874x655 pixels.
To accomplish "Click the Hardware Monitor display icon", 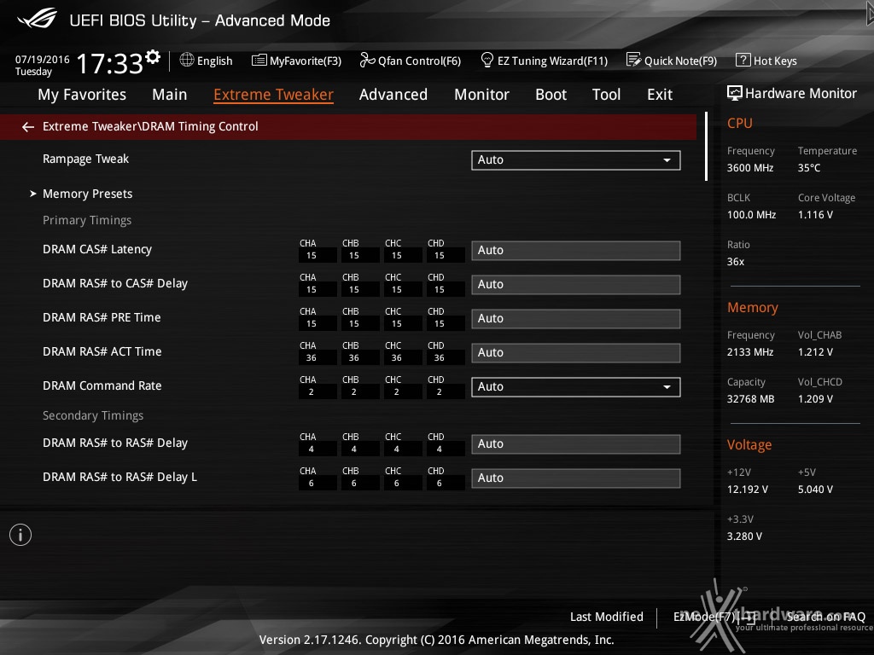I will pyautogui.click(x=735, y=93).
